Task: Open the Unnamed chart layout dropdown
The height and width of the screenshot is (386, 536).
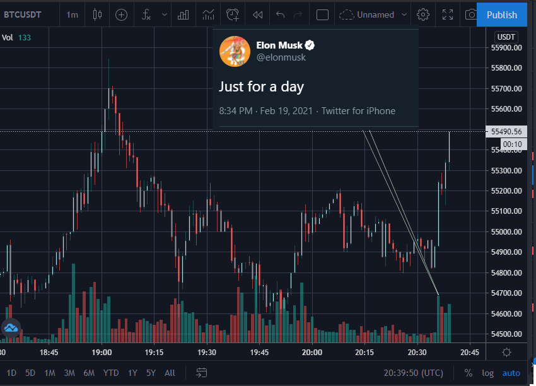Action: coord(373,15)
